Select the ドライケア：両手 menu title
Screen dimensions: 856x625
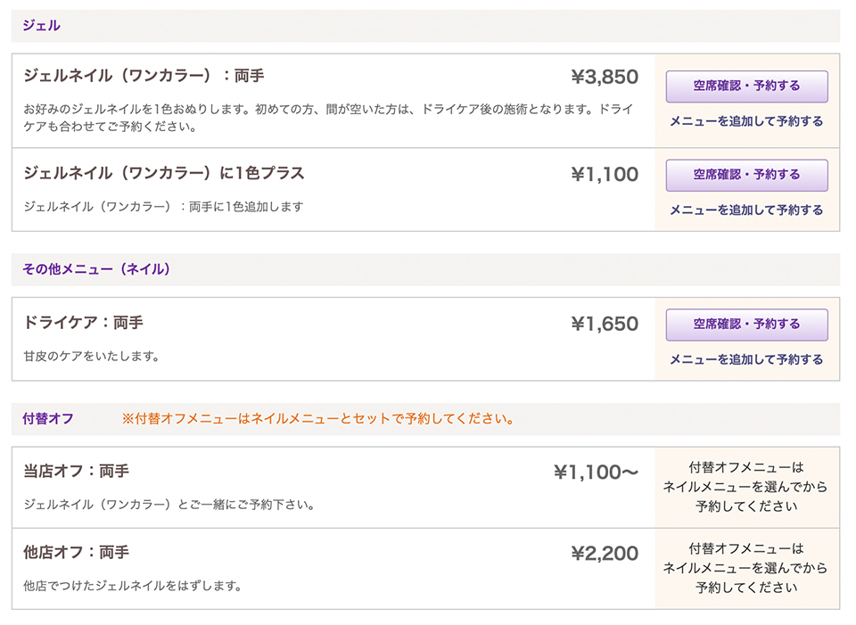coord(83,323)
